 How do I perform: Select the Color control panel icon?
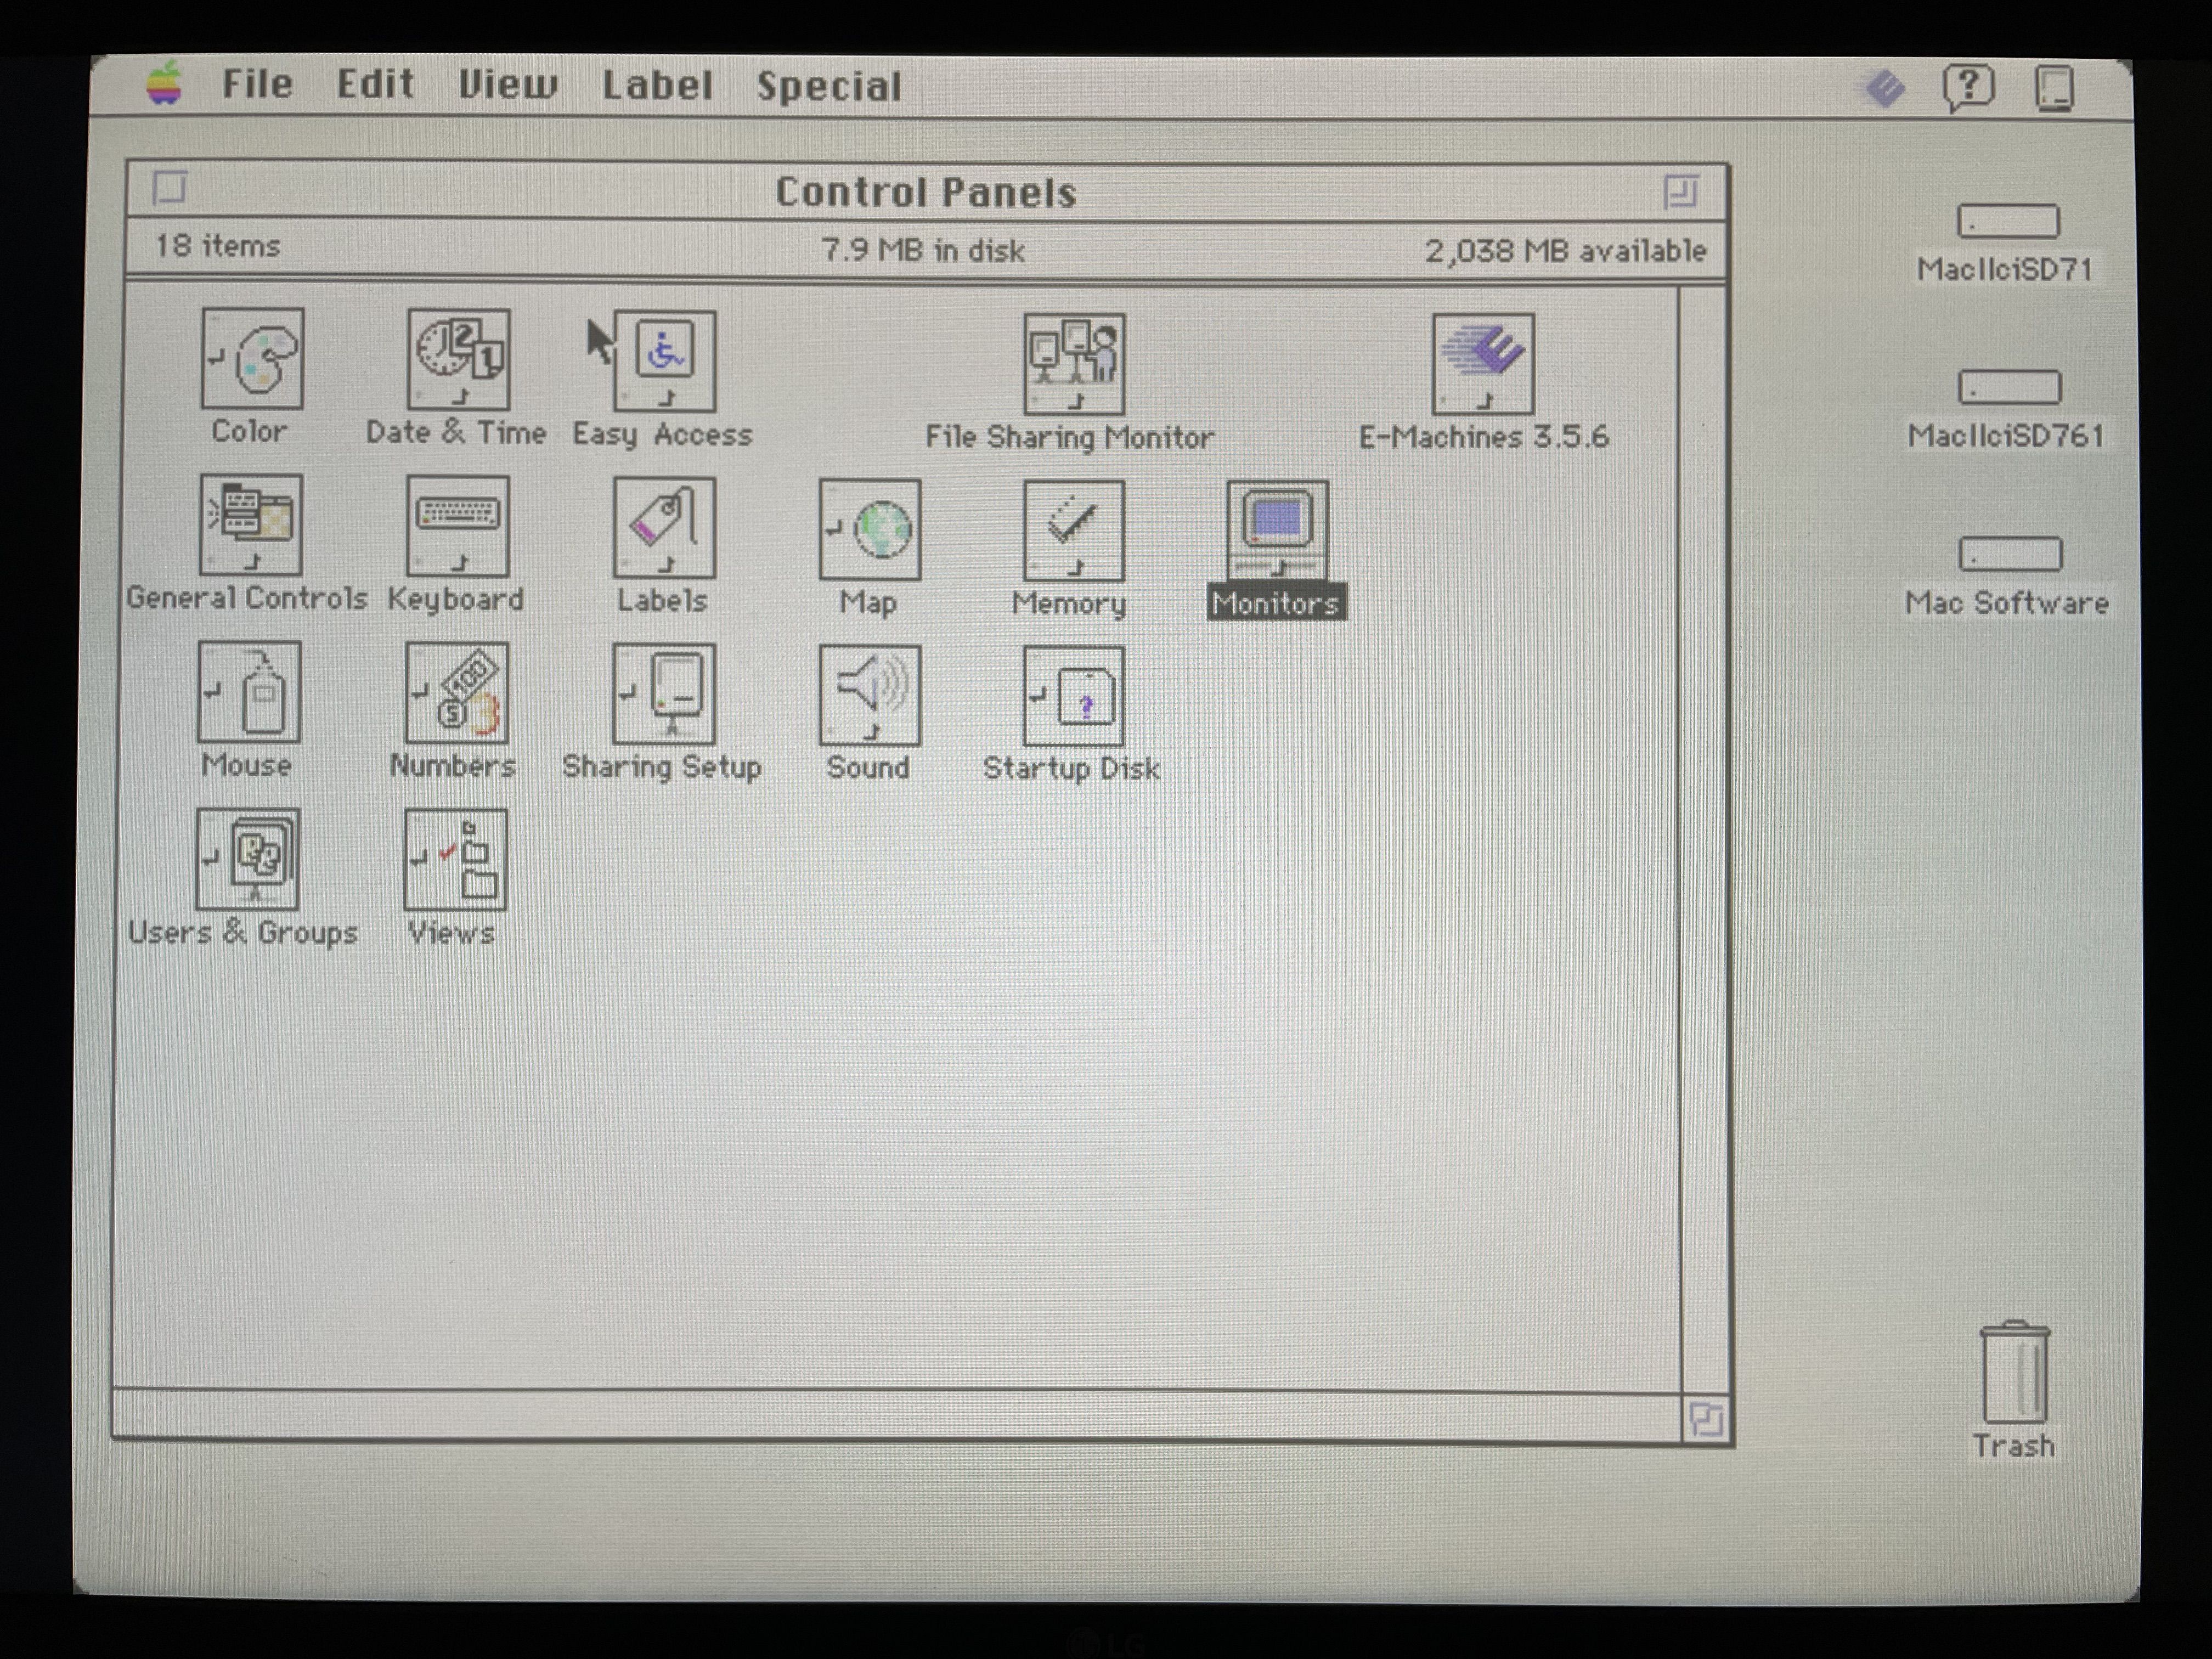click(252, 358)
